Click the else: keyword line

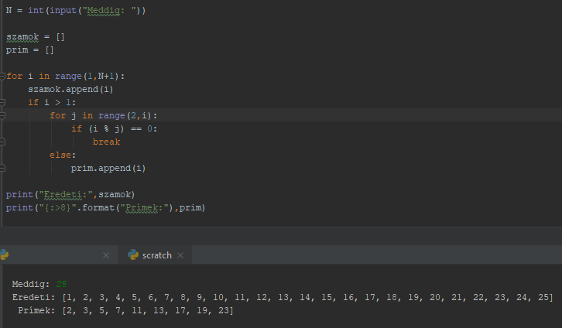click(63, 155)
